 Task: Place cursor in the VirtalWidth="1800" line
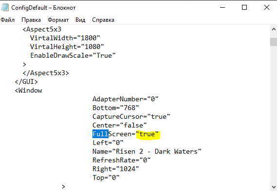(65, 38)
